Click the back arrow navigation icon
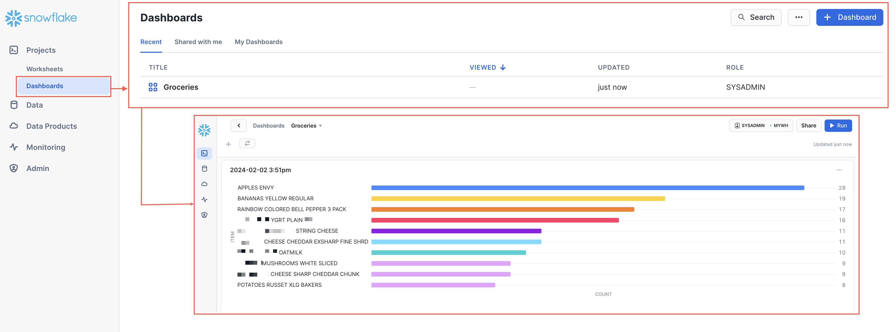 coord(239,125)
